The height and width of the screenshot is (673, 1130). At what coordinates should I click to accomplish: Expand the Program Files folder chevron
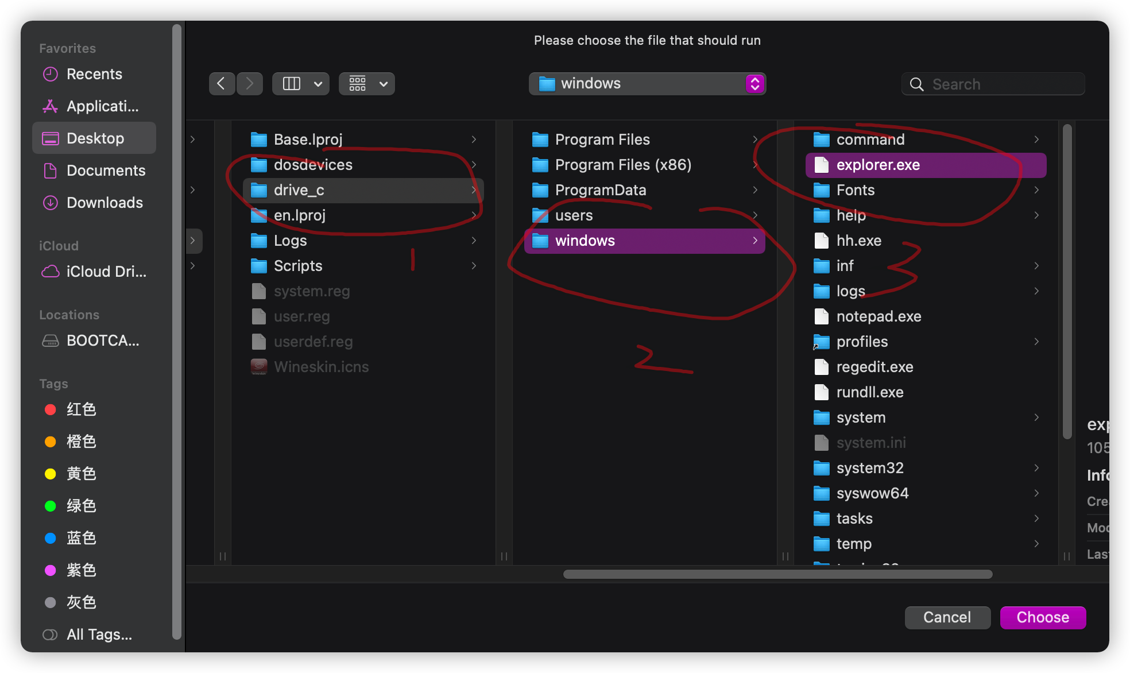[x=755, y=140]
